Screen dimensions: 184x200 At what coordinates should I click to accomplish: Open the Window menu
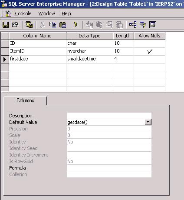click(x=46, y=13)
